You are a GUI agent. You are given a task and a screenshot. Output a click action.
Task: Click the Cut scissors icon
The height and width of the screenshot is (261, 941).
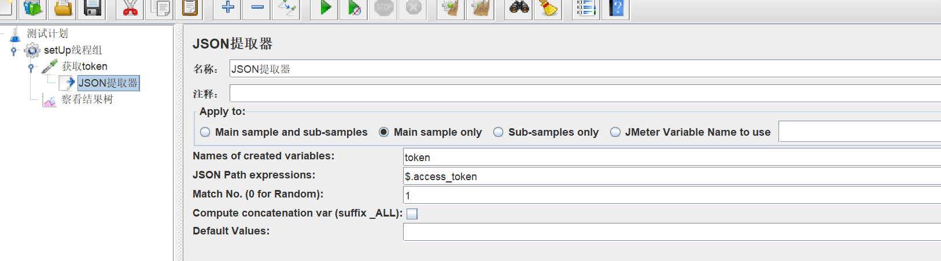(x=130, y=8)
